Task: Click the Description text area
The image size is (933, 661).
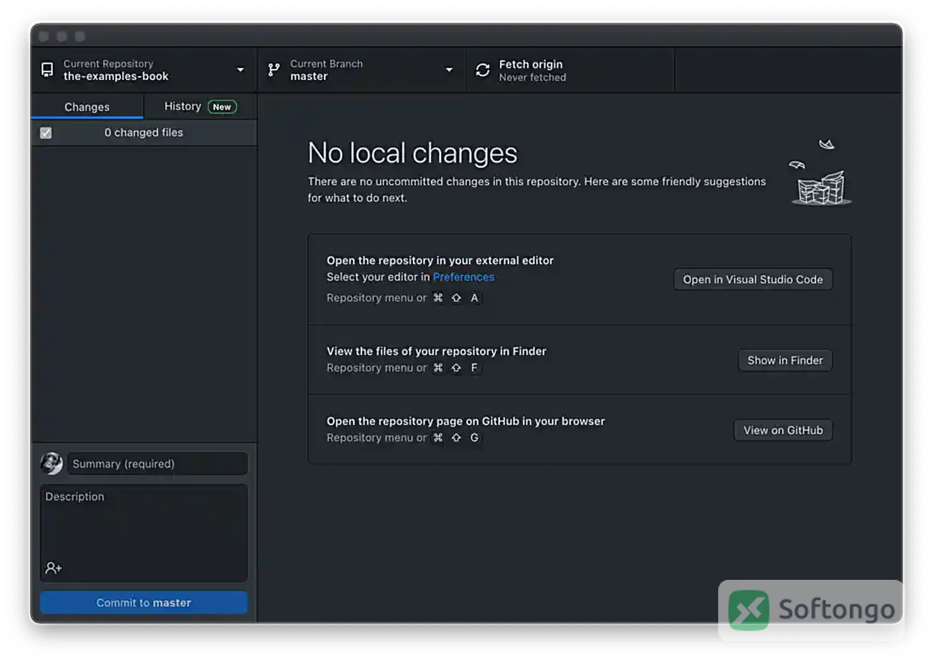Action: 143,533
